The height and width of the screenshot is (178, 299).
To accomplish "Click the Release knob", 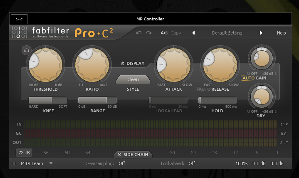I will click(220, 65).
